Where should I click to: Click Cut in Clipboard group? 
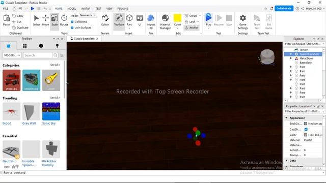17,21
